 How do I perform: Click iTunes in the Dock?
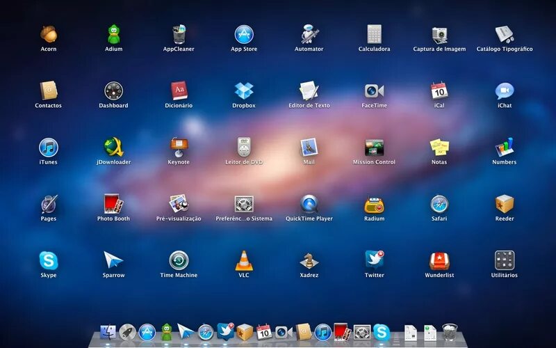(323, 333)
